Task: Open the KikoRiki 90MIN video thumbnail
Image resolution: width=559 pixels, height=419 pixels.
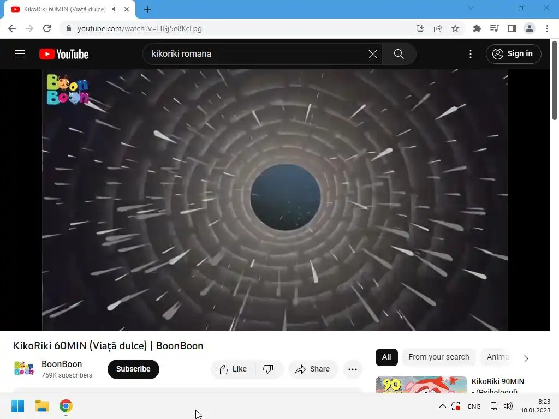Action: tap(421, 385)
